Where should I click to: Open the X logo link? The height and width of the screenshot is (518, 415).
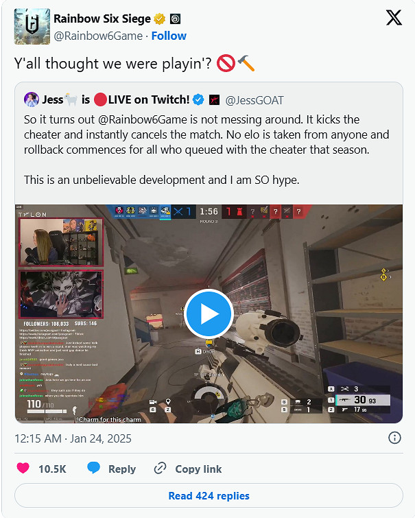(x=394, y=18)
